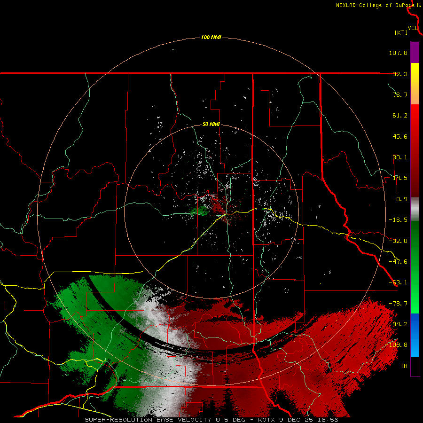
Task: Pick the gray-white segment of the color bar
Action: [x=415, y=209]
